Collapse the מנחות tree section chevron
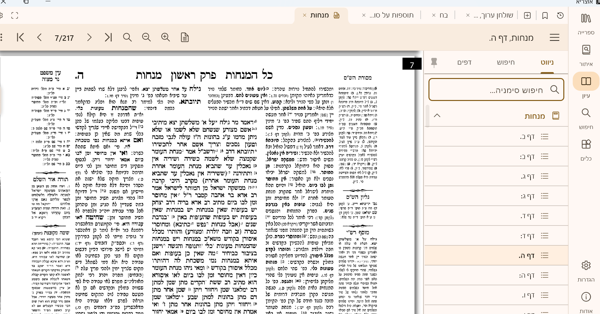600x314 pixels. [x=437, y=116]
